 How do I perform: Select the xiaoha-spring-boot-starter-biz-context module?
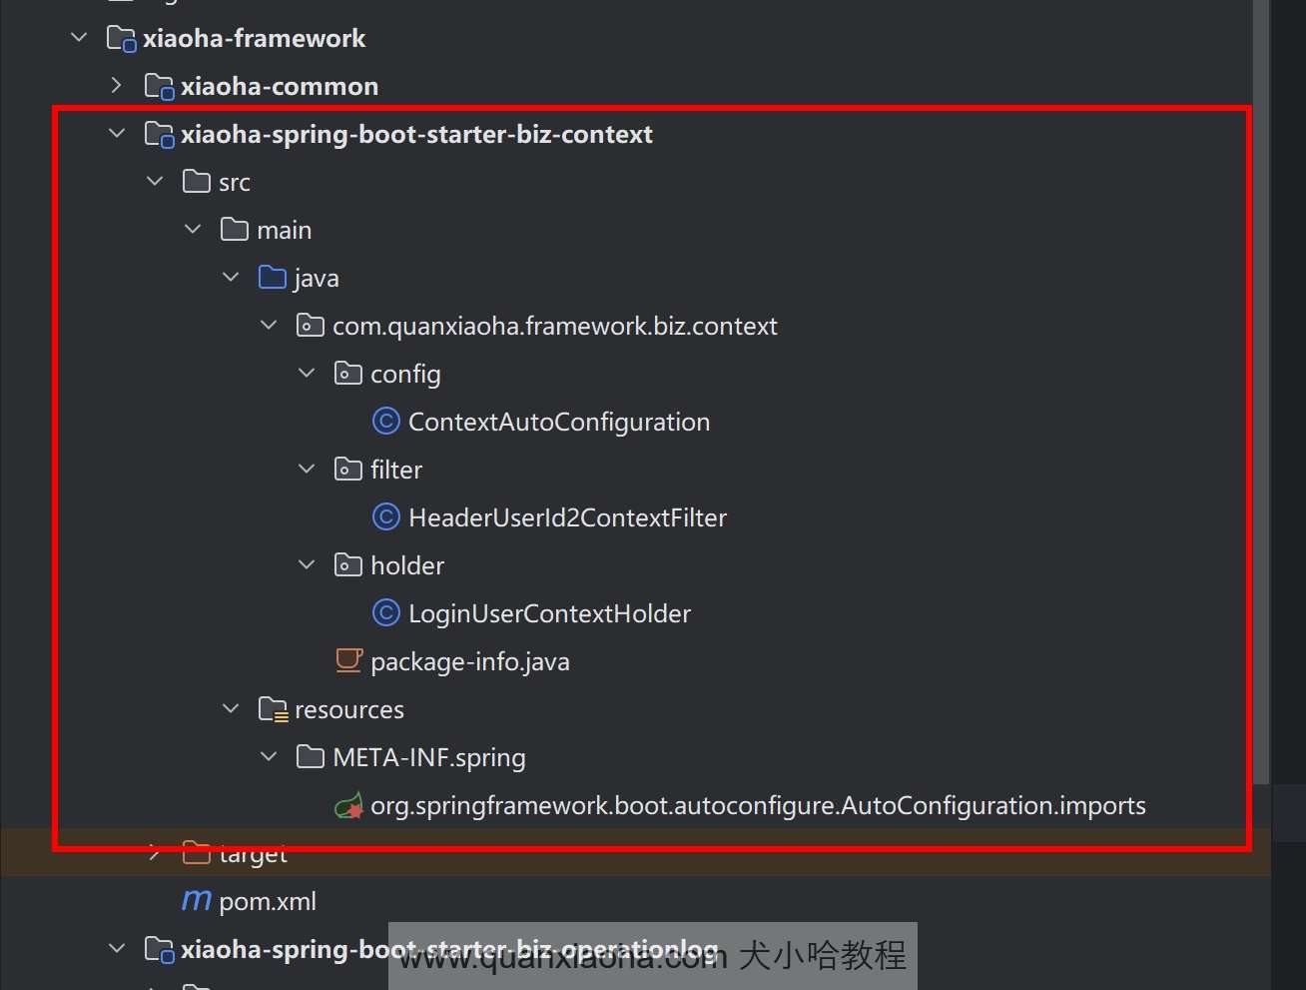pyautogui.click(x=416, y=135)
